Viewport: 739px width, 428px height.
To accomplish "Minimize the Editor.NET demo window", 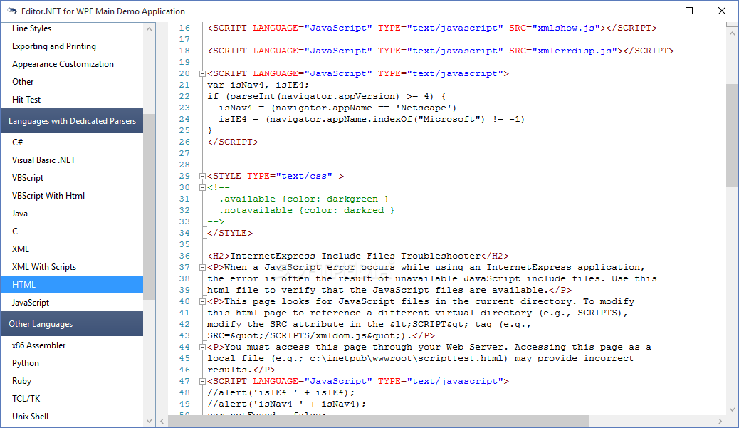I will click(x=657, y=11).
